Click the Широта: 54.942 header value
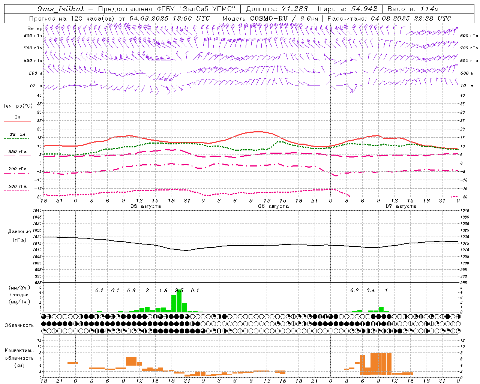 coord(348,9)
